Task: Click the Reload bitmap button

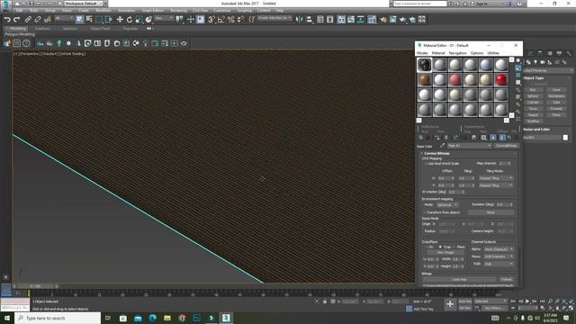Action: point(506,280)
